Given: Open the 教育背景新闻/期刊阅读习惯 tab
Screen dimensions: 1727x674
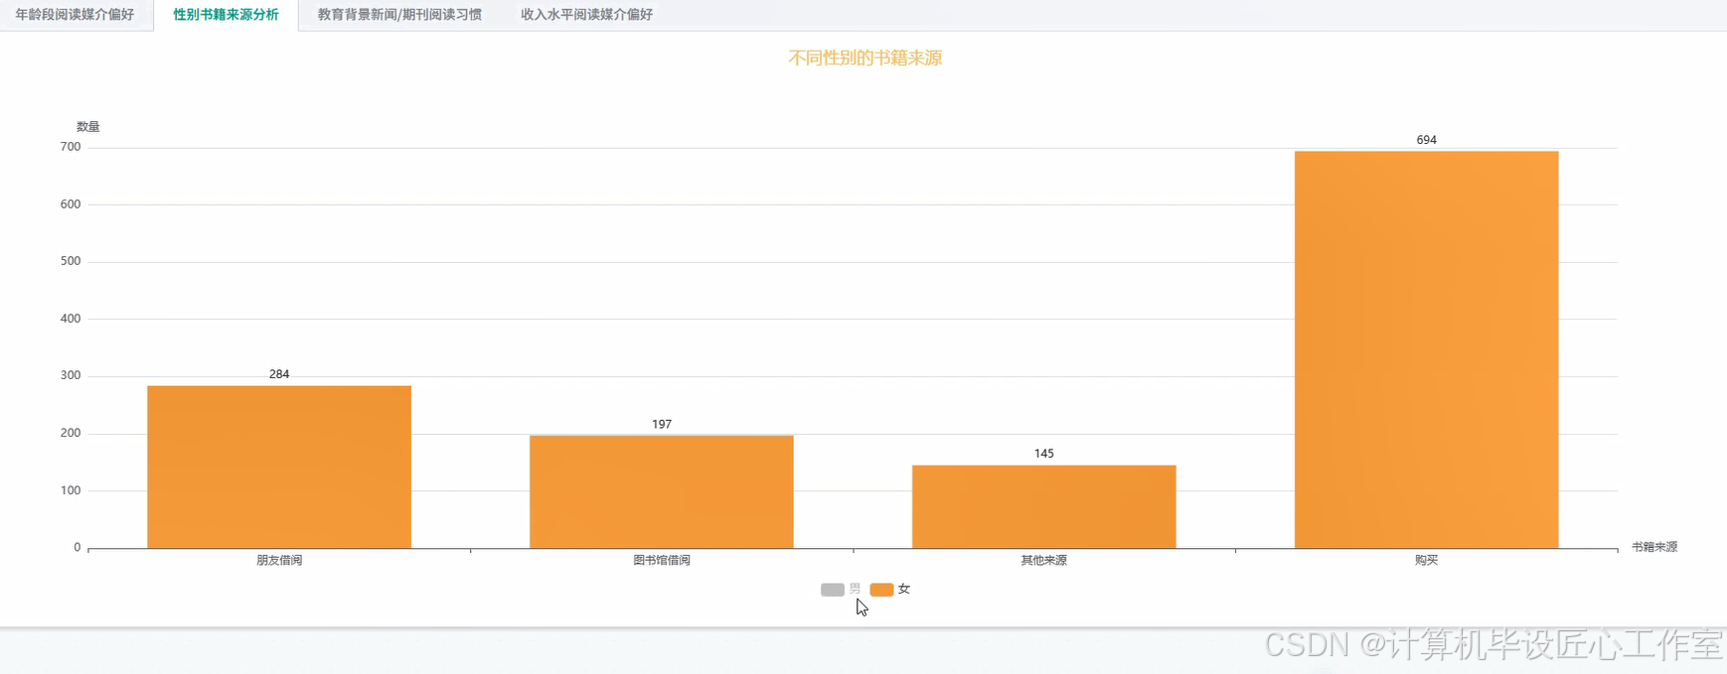Looking at the screenshot, I should pyautogui.click(x=399, y=15).
